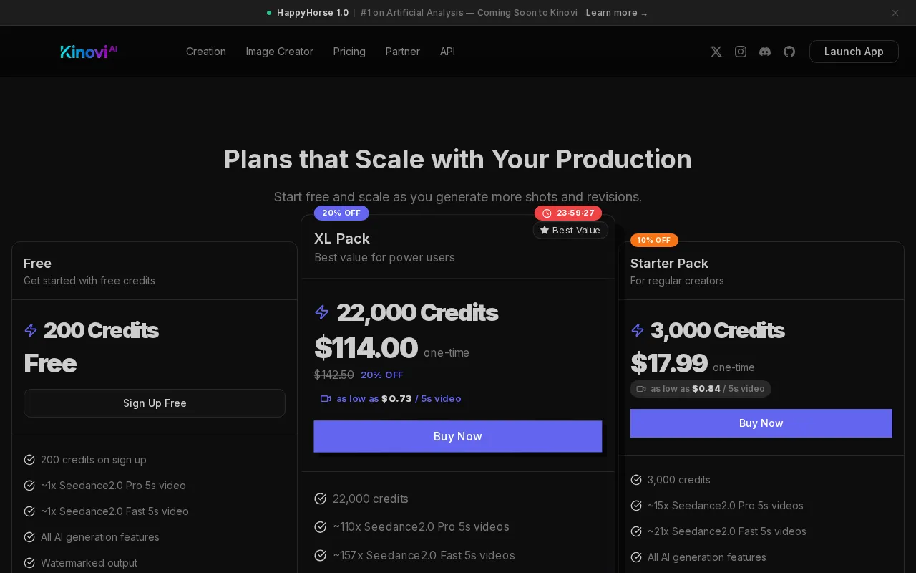Click the lightning icon beside 22,000 Credits
Image resolution: width=916 pixels, height=573 pixels.
click(x=322, y=312)
